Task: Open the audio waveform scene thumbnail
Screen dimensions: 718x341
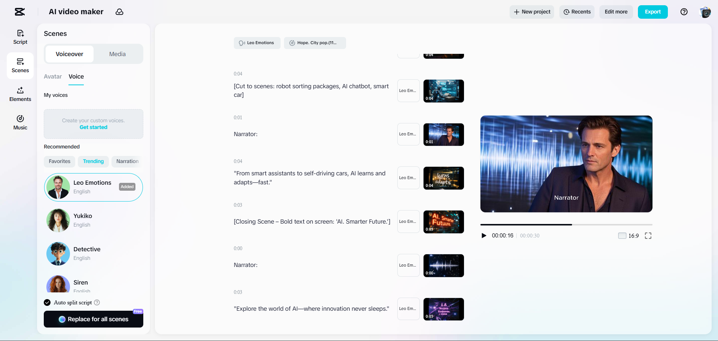Action: coord(444,265)
